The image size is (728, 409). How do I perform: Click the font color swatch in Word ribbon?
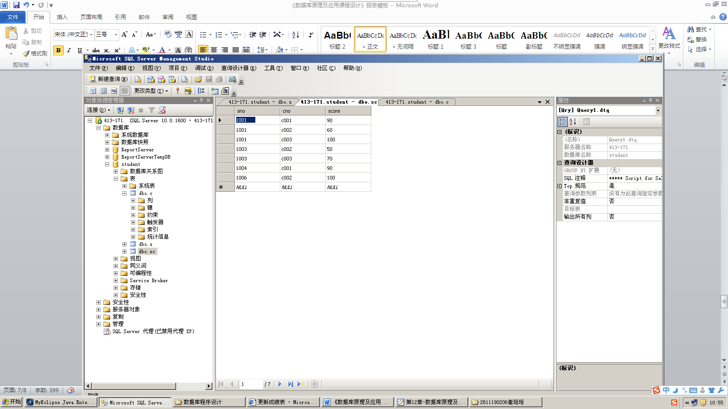[x=162, y=50]
